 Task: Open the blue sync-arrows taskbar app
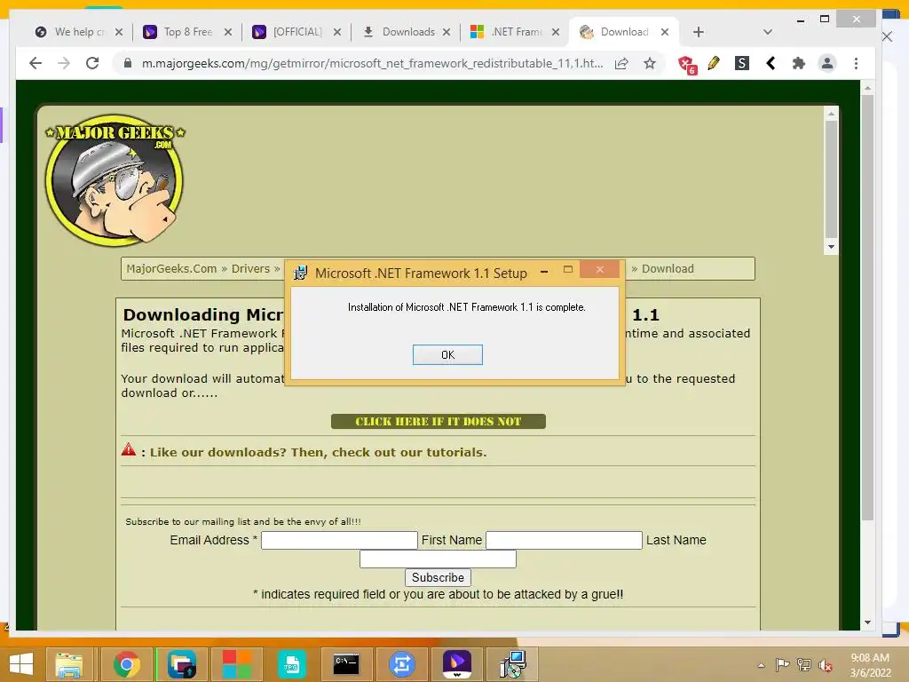[401, 664]
